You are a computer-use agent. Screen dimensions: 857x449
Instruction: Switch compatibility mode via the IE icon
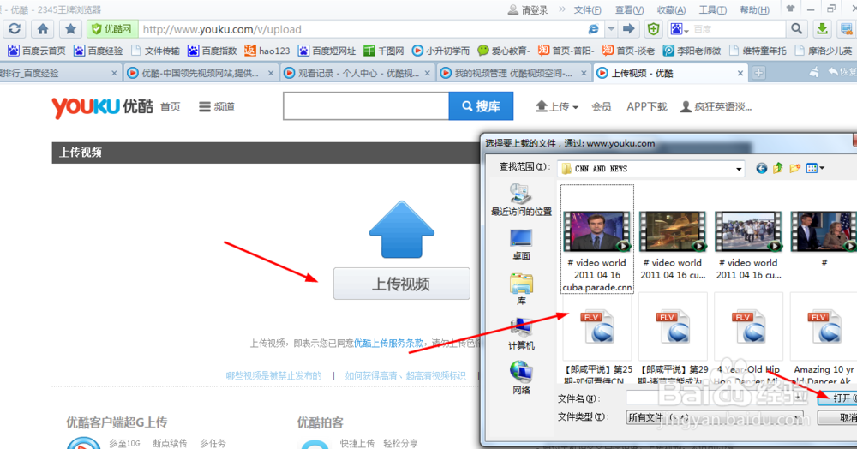594,29
